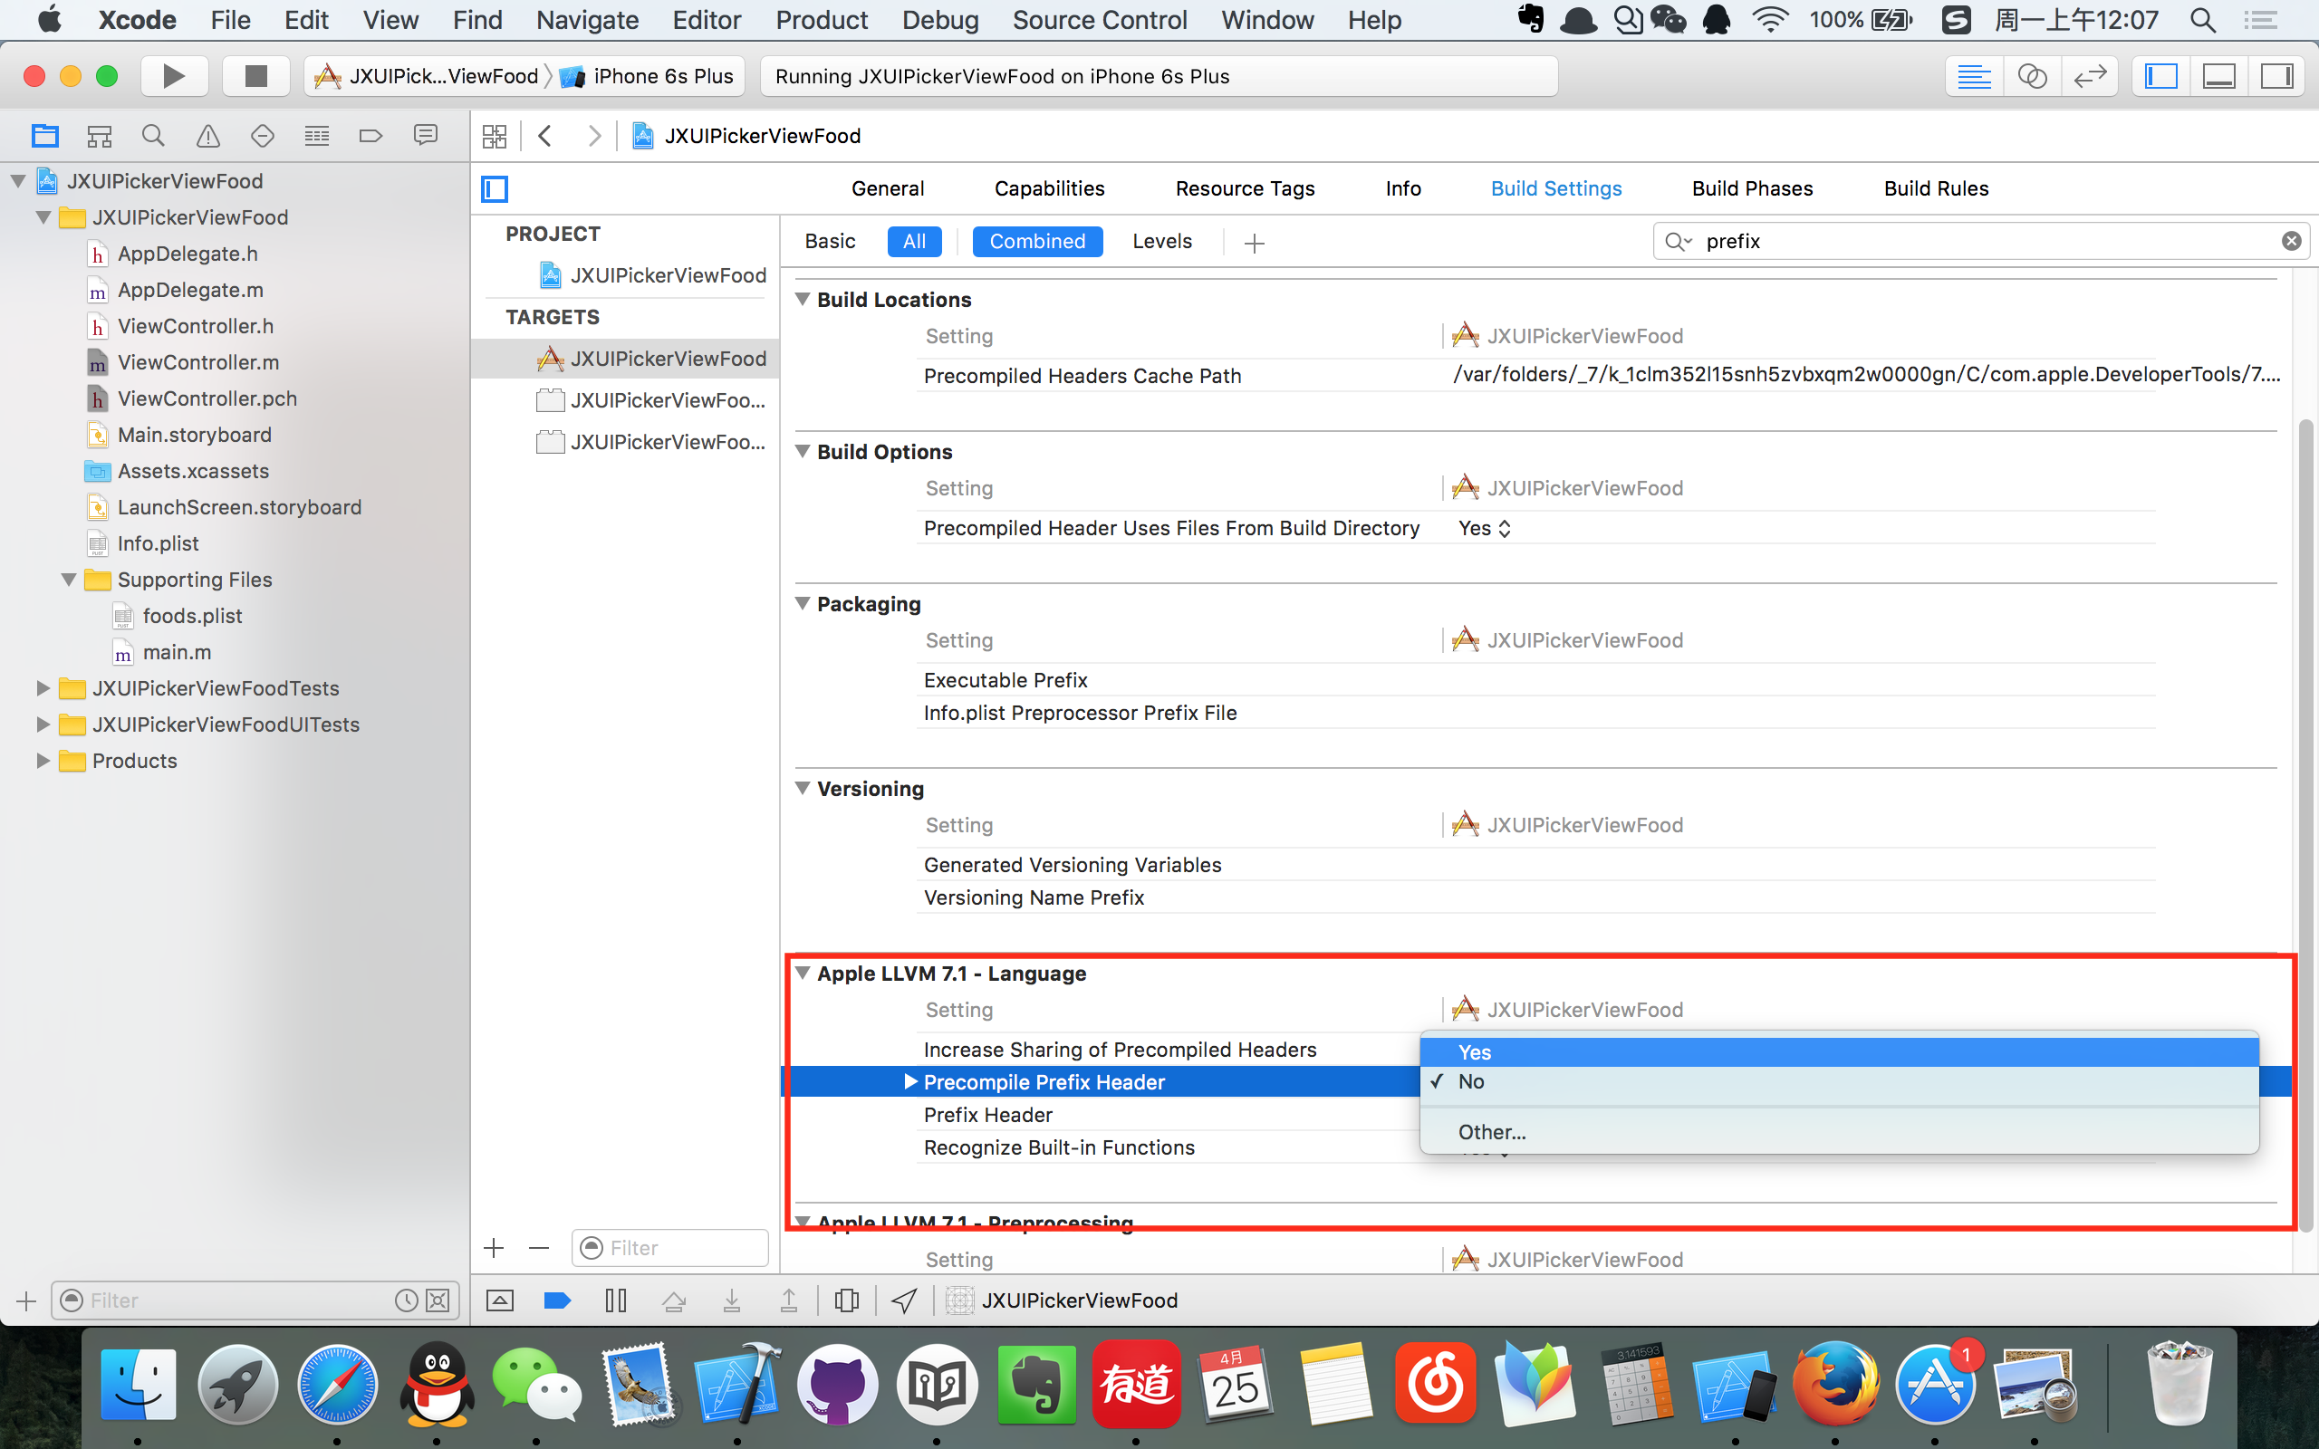Toggle the Debug area panel visibility

(2218, 76)
